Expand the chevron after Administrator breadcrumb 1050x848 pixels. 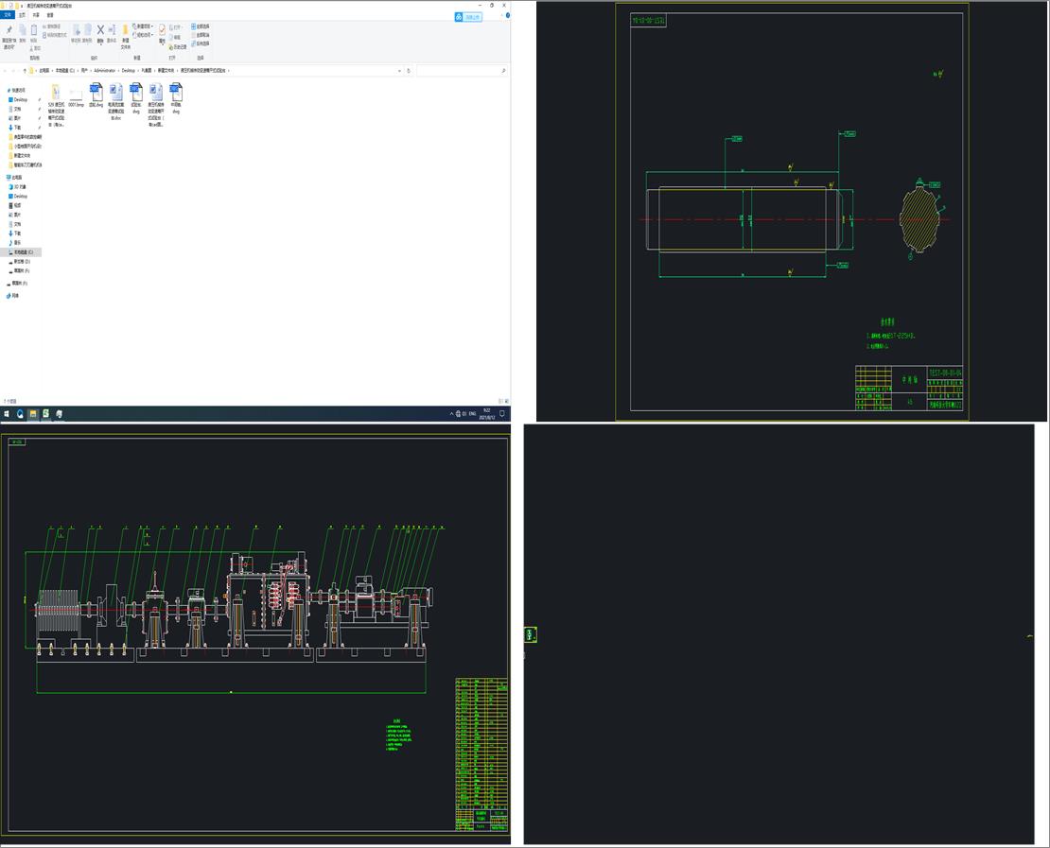[118, 70]
